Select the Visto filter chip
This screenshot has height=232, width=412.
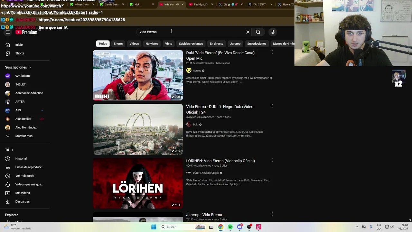point(169,43)
